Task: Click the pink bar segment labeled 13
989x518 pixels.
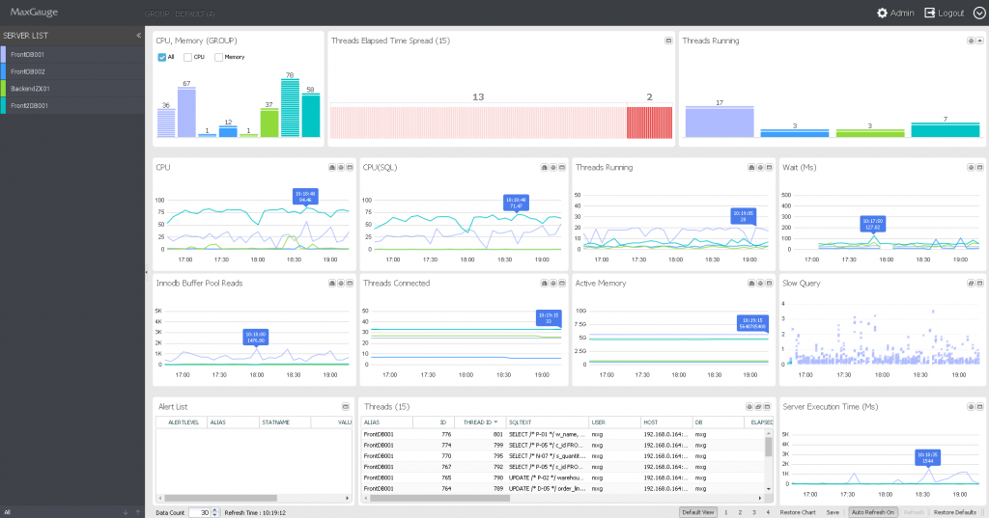Action: pos(478,123)
